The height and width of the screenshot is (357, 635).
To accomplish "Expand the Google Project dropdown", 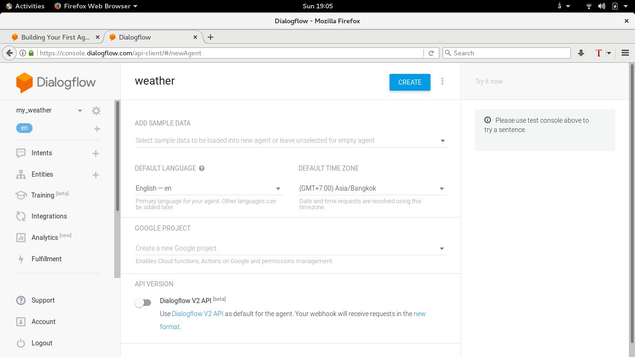I will [x=442, y=249].
